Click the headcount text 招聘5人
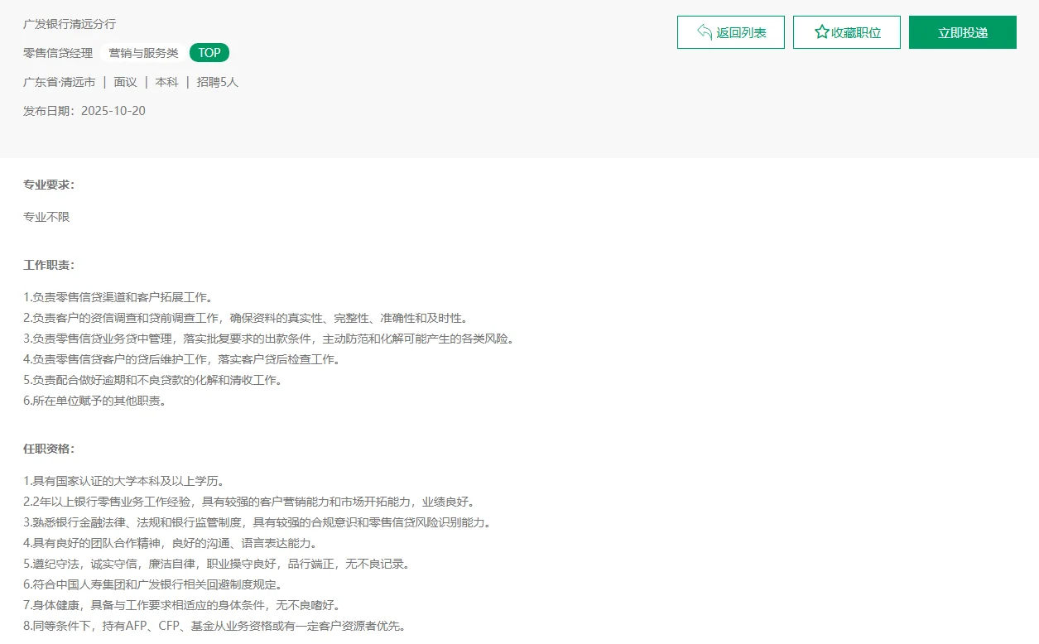This screenshot has width=1039, height=644. pos(218,82)
